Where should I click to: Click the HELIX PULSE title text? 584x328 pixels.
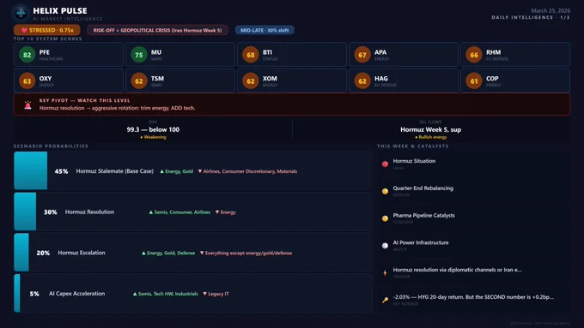click(x=60, y=11)
